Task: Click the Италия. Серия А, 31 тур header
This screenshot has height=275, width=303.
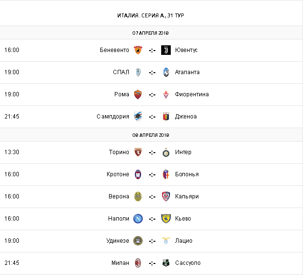Action: point(151,15)
